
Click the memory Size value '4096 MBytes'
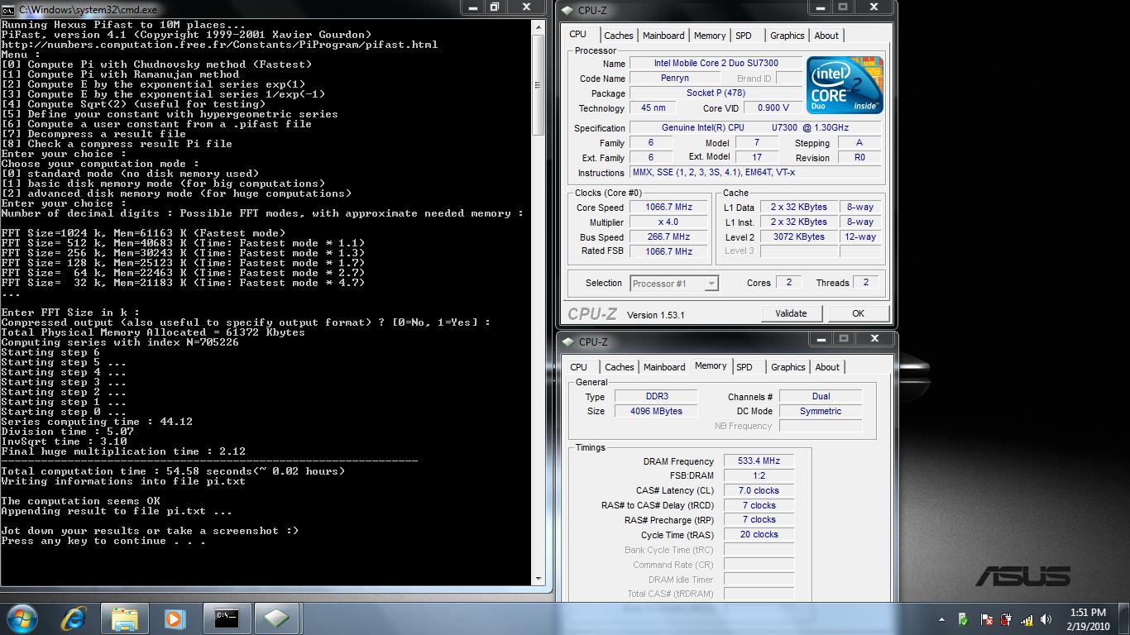tap(655, 411)
